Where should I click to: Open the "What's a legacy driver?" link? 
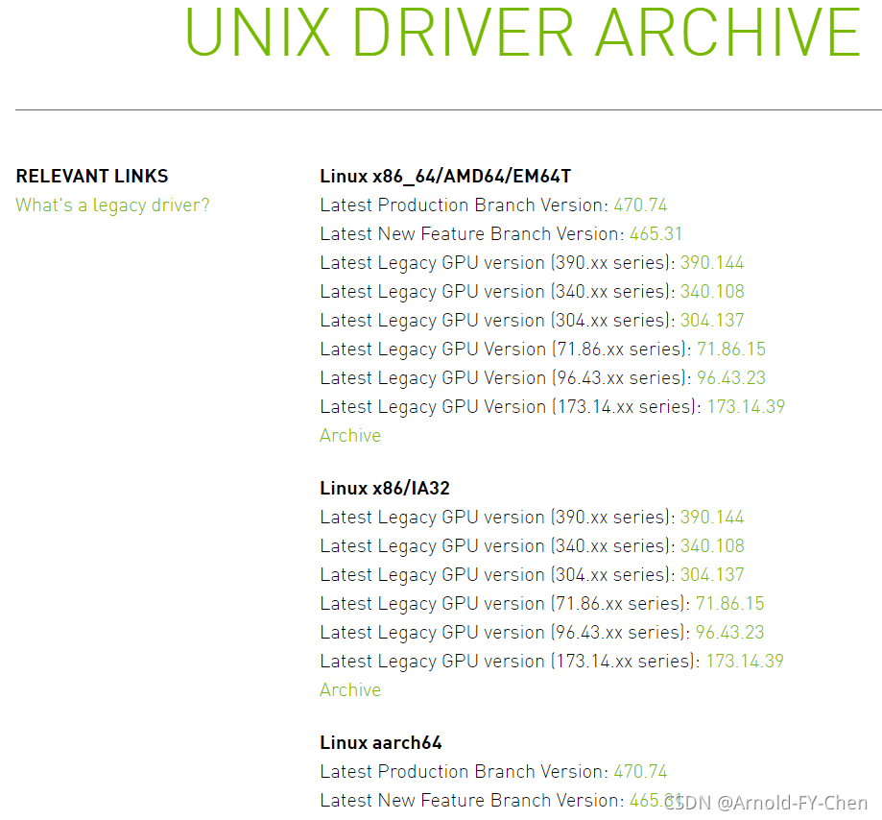click(x=112, y=205)
